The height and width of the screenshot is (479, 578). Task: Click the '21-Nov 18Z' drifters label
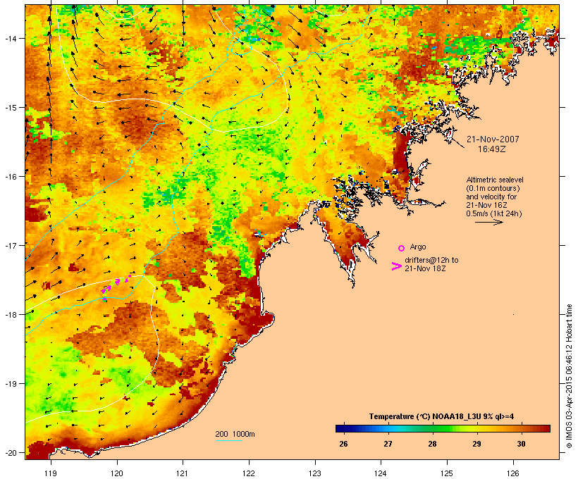(425, 268)
